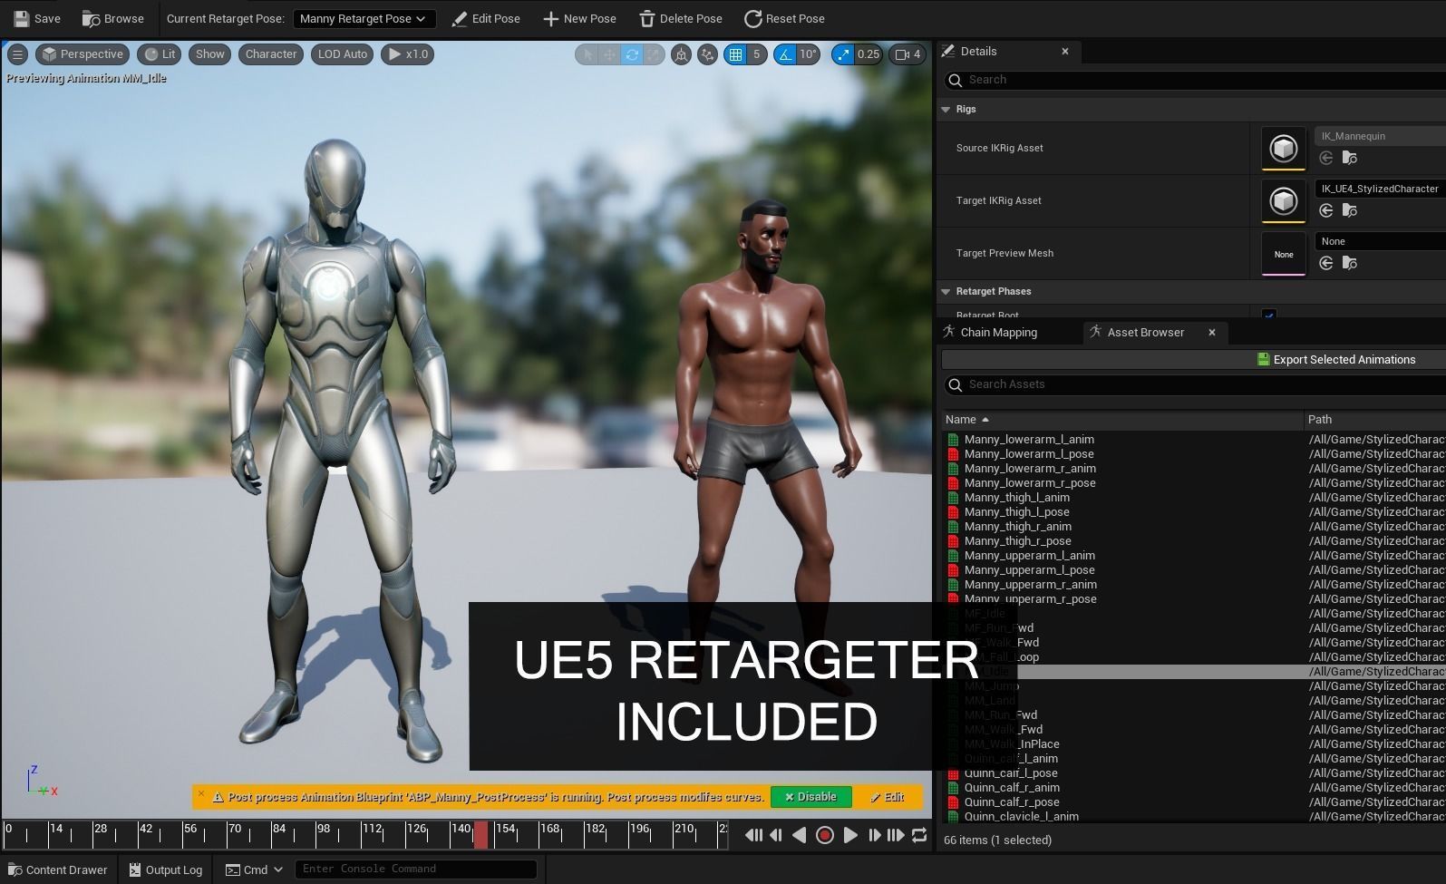Viewport: 1446px width, 884px height.
Task: Dismiss the post process warning with X
Action: [201, 793]
